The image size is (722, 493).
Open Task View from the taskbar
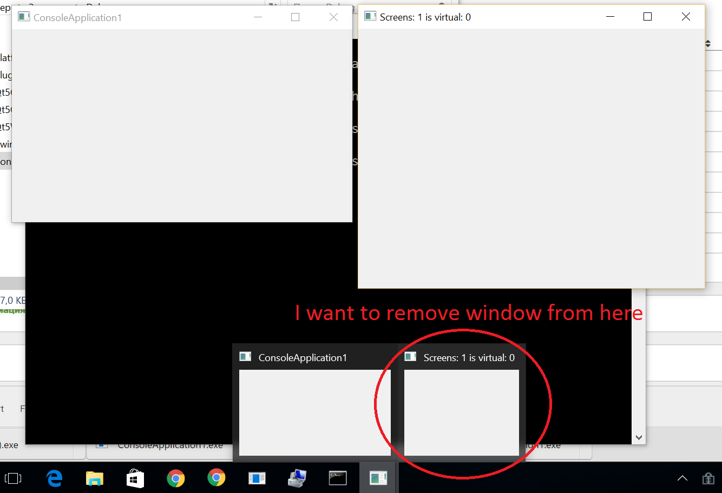pyautogui.click(x=13, y=478)
